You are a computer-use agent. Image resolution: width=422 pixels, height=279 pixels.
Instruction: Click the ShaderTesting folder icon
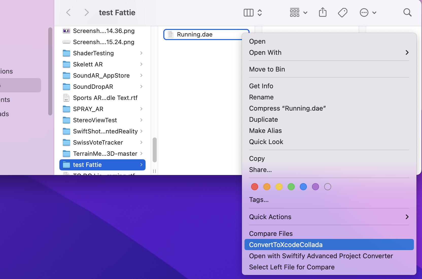coord(66,53)
